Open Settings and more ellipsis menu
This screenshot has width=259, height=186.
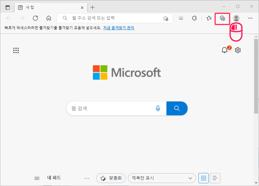250,18
